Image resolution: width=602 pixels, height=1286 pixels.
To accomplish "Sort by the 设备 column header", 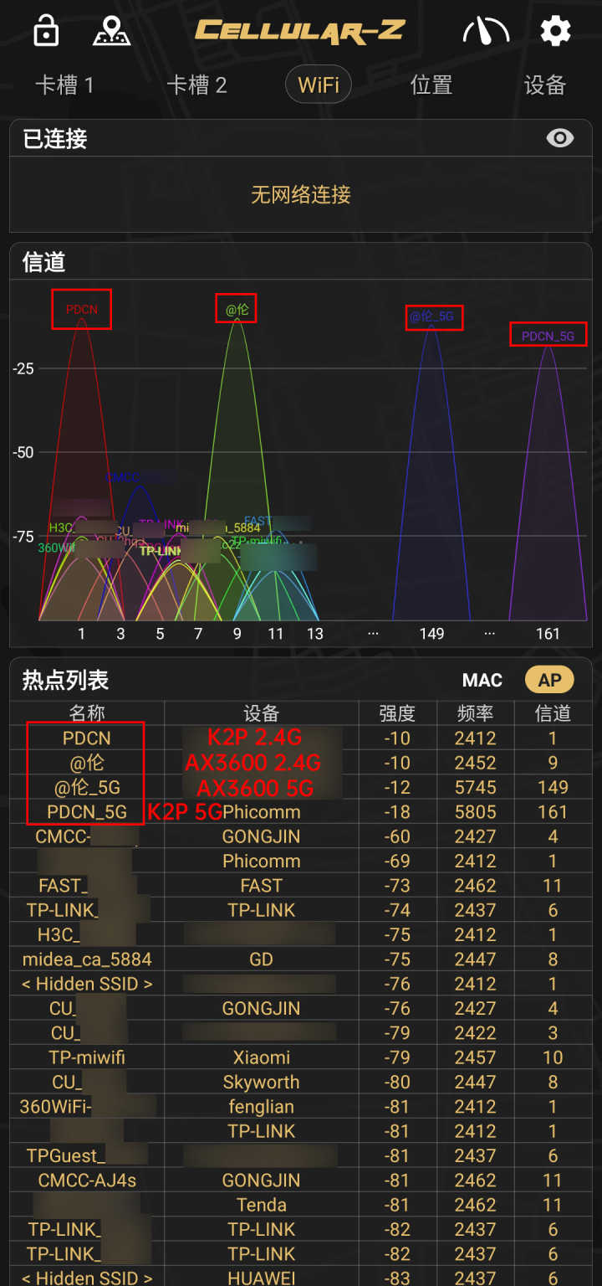I will tap(261, 713).
